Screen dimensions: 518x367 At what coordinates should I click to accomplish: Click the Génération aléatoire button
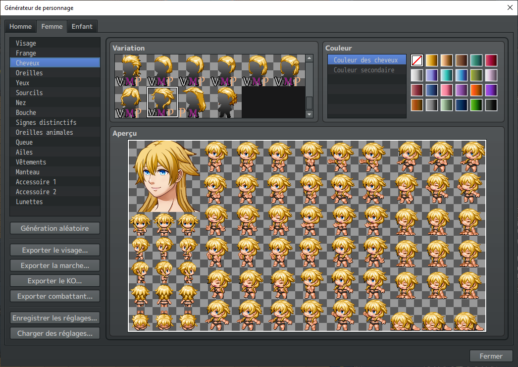click(55, 228)
